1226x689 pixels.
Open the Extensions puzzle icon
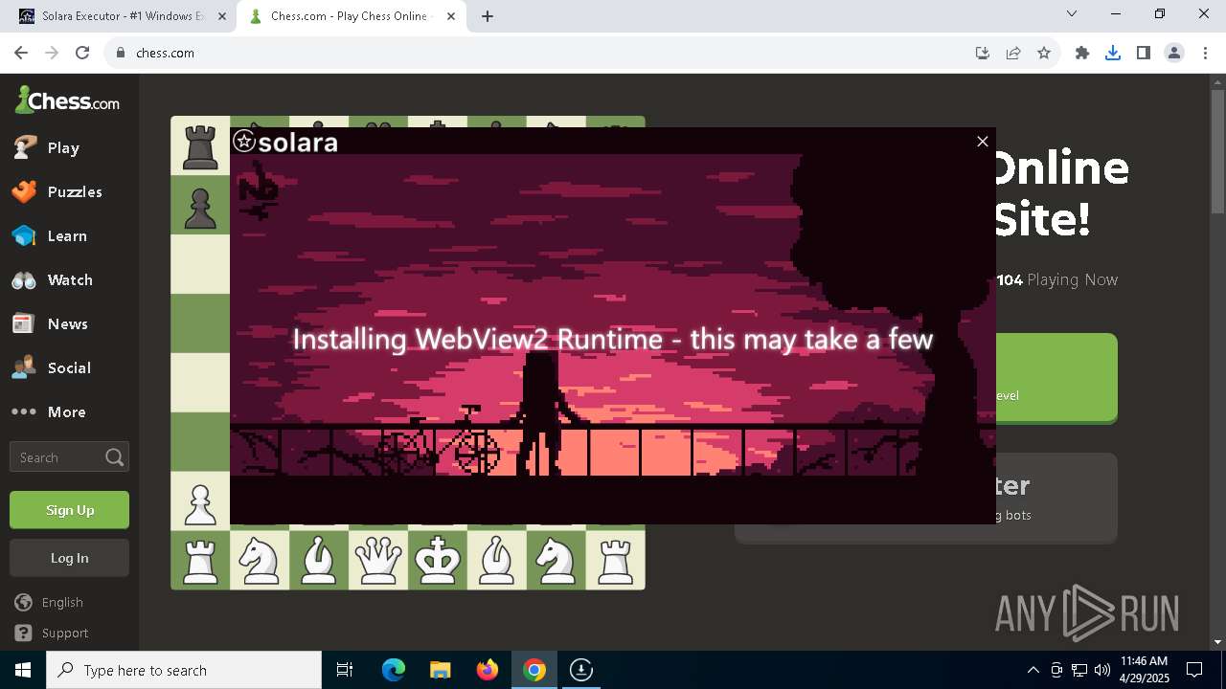point(1082,53)
